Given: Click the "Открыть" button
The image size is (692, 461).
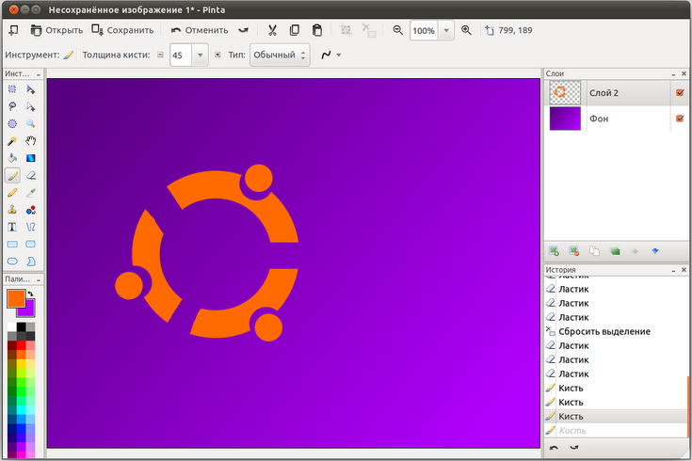Looking at the screenshot, I should 56,30.
